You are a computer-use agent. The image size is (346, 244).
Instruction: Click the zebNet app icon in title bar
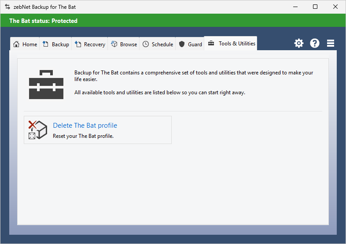coord(7,7)
